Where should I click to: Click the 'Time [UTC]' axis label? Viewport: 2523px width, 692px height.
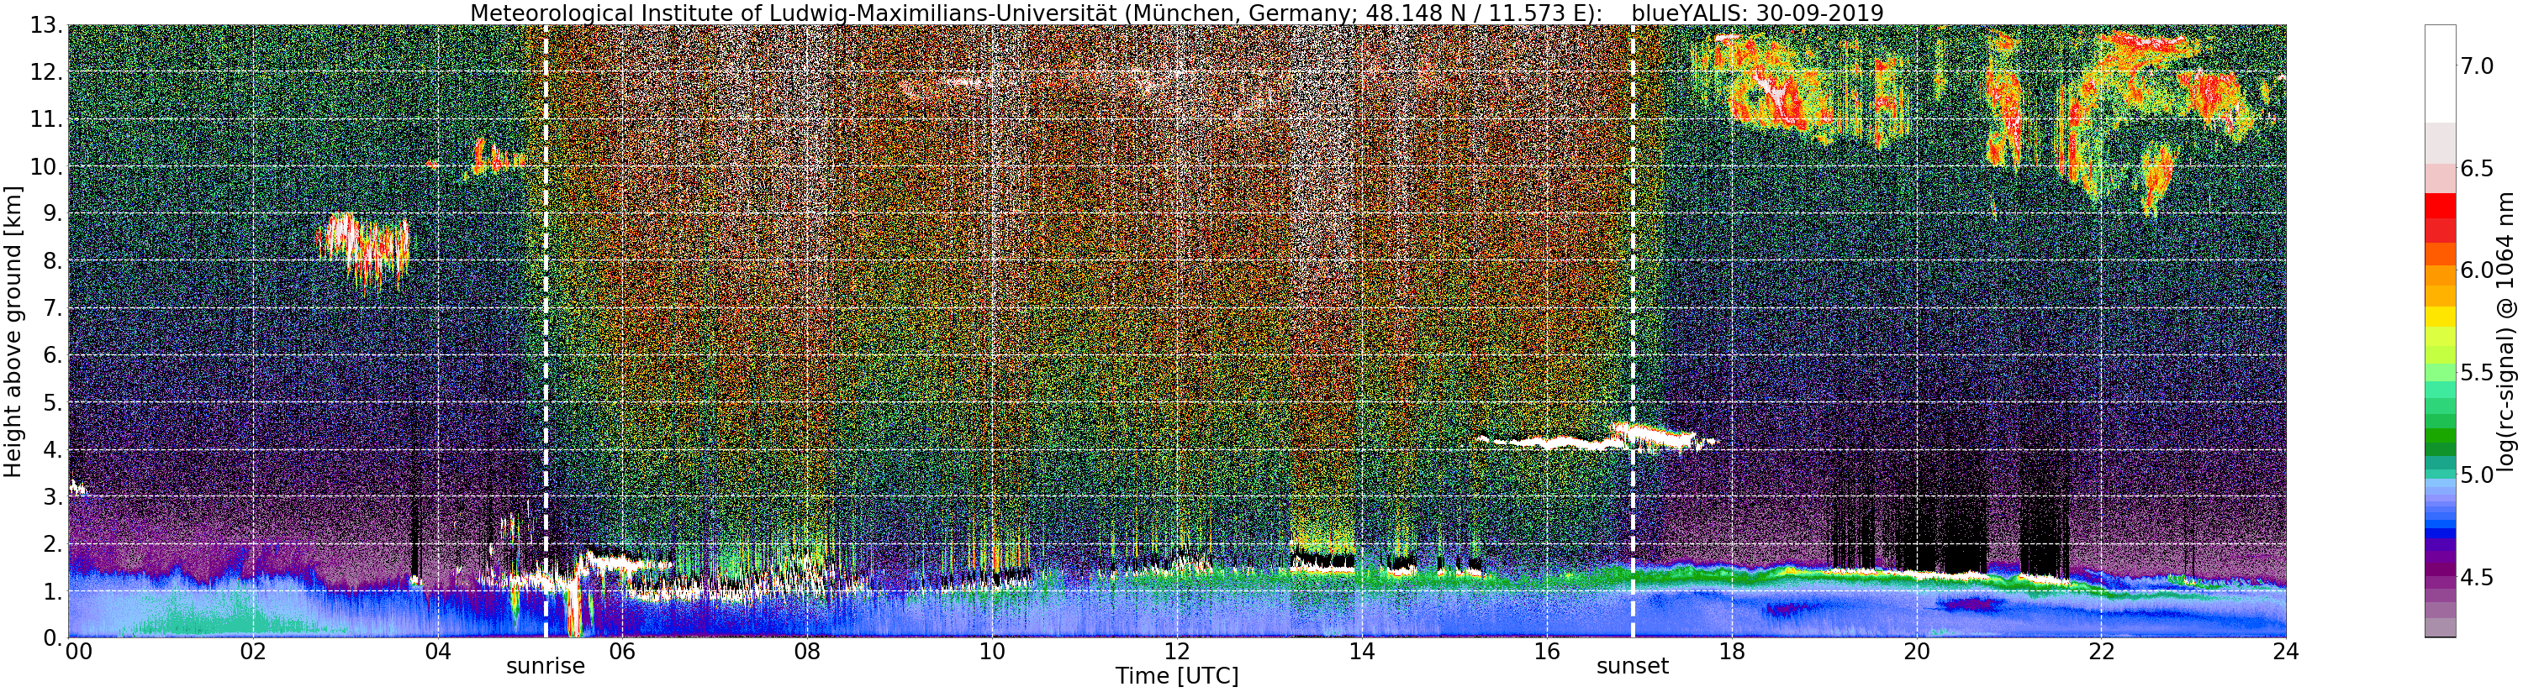click(x=1176, y=676)
